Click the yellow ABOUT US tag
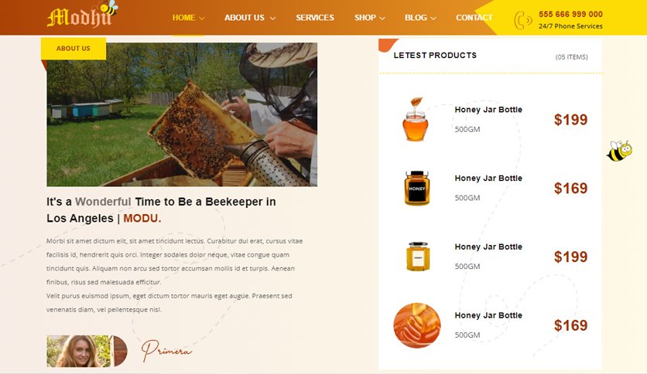The width and height of the screenshot is (647, 374). 74,48
